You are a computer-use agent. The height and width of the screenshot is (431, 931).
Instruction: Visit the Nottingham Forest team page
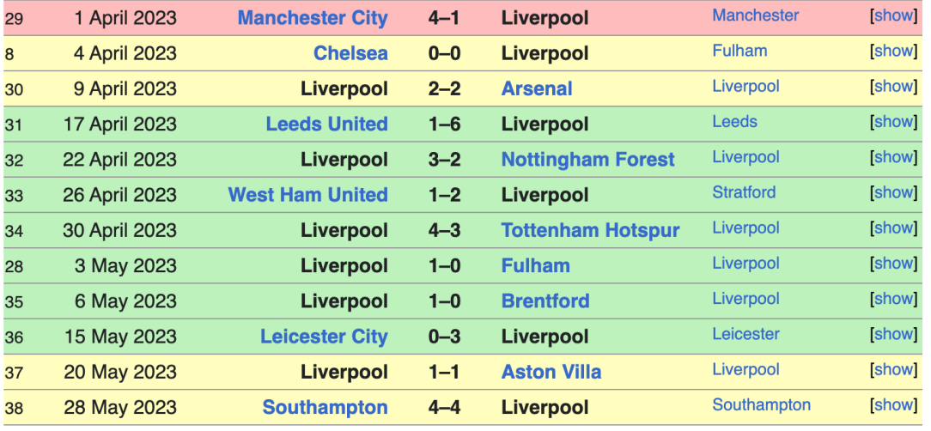[x=587, y=160]
